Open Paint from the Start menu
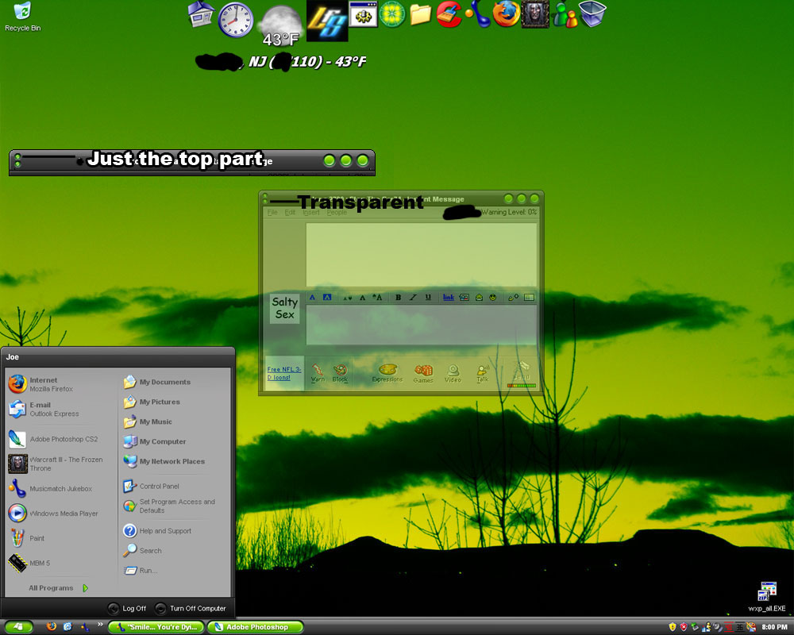 [x=26, y=538]
